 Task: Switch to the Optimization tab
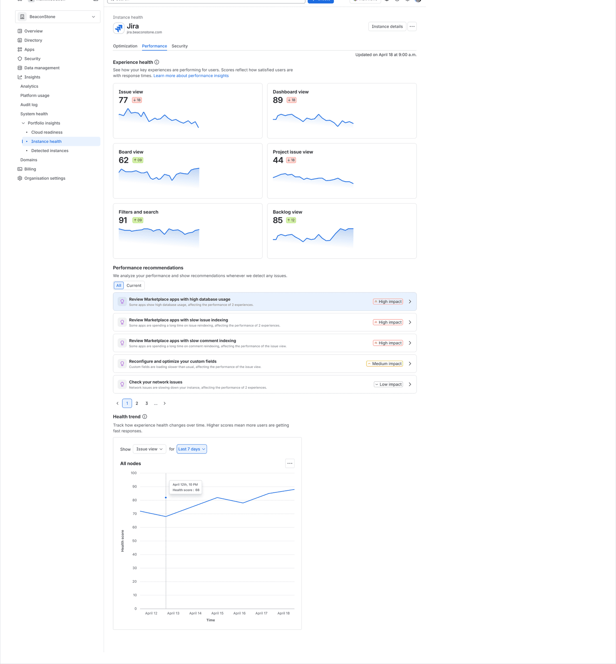click(125, 46)
